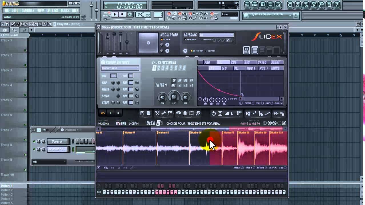Open the Slicex wrench tools icon
Viewport: 365px width, 205px height.
tap(163, 113)
